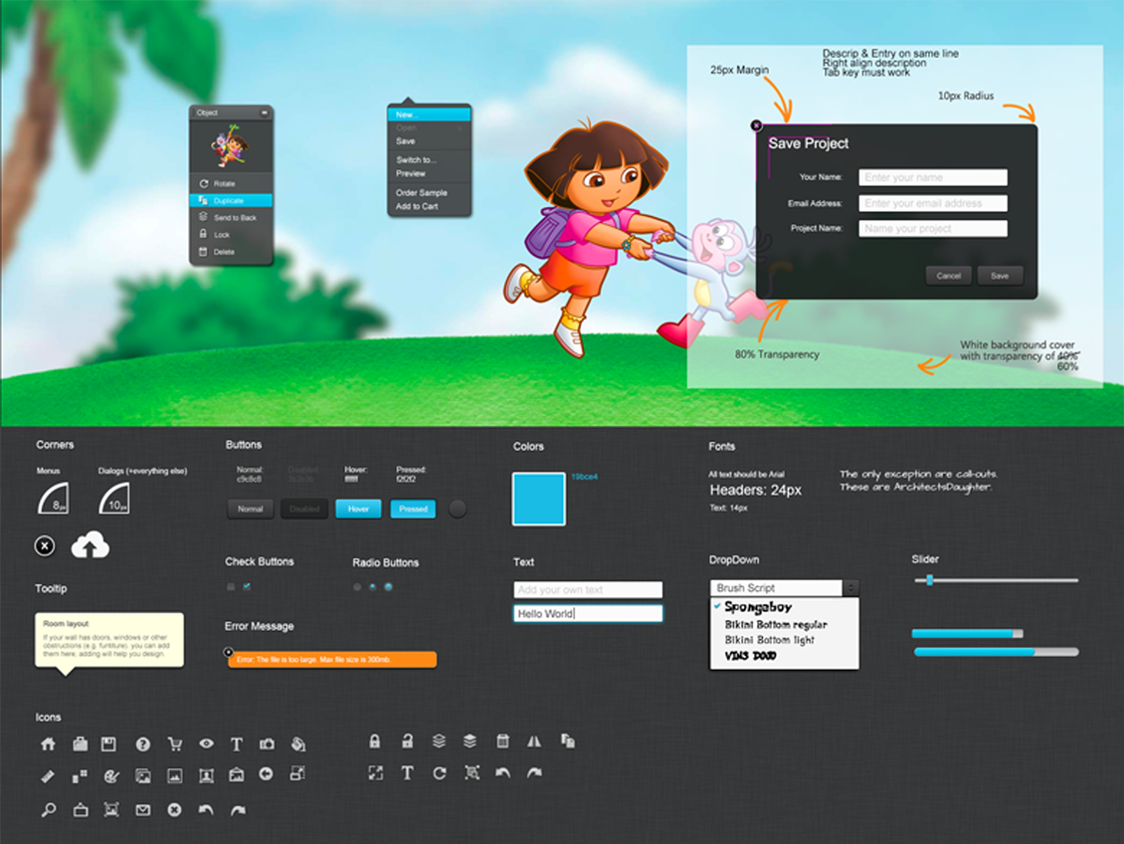The width and height of the screenshot is (1124, 844).
Task: Select the magnifying glass search icon
Action: point(48,810)
